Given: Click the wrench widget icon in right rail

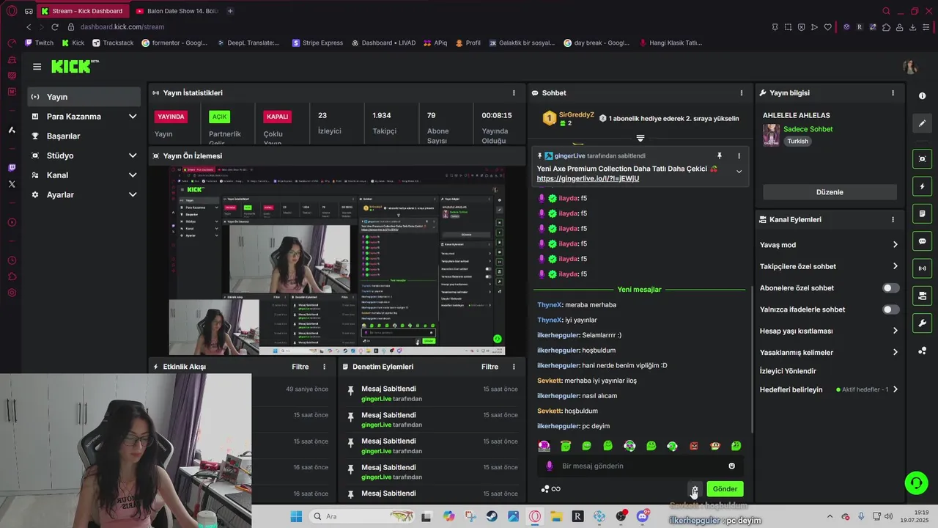Looking at the screenshot, I should tap(922, 323).
